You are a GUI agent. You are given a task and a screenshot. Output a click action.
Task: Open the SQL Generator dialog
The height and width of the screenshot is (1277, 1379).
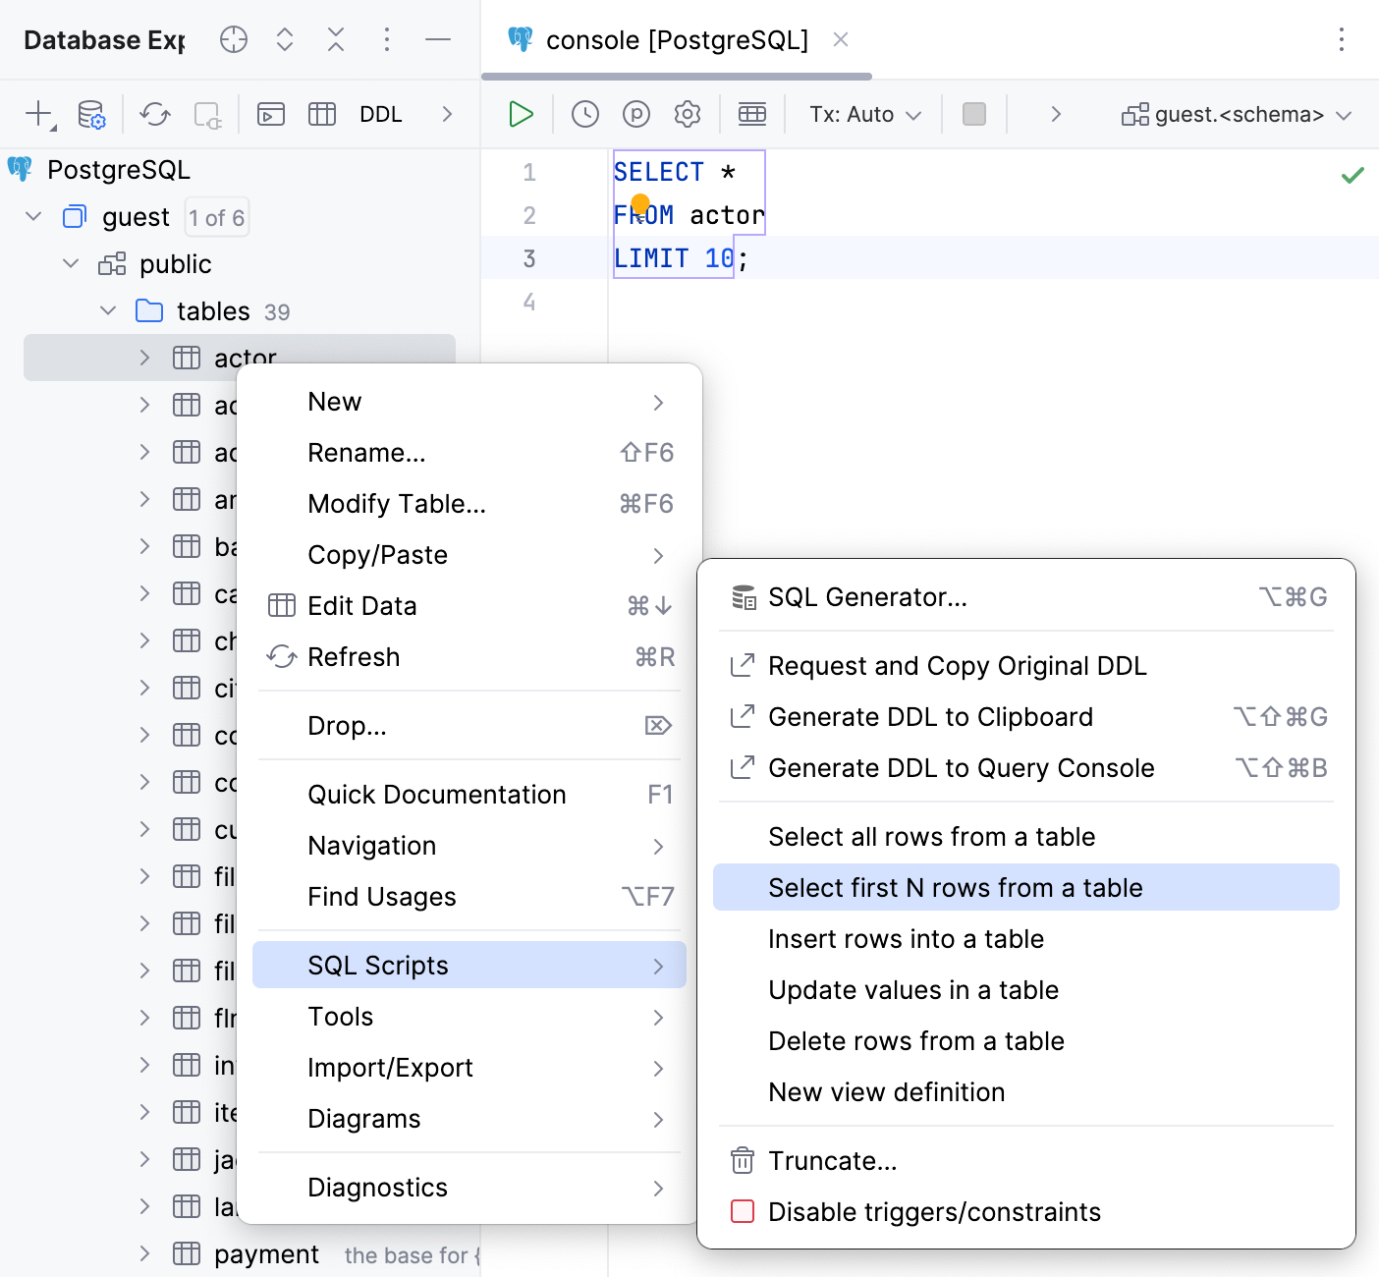[866, 597]
